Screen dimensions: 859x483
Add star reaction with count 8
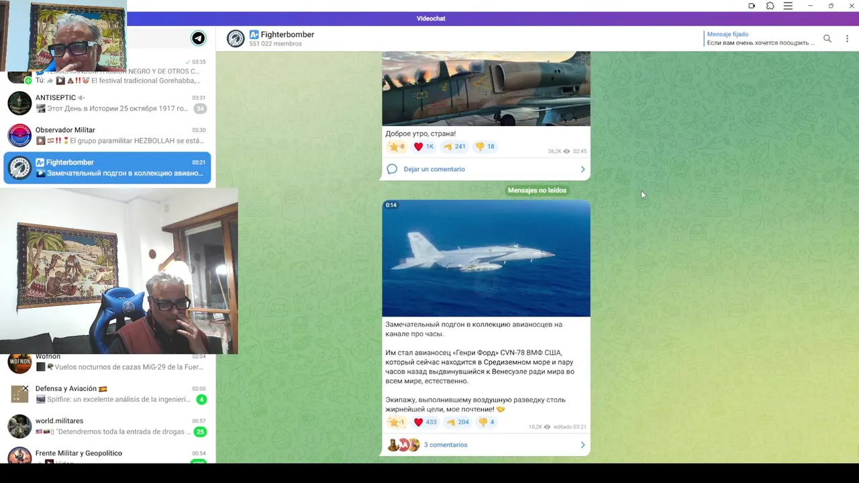coord(397,146)
